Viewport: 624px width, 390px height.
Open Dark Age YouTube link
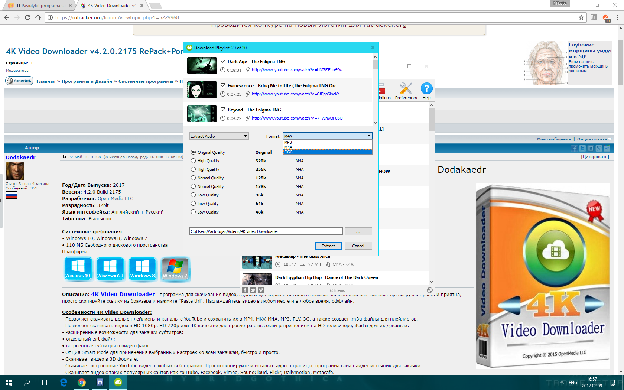point(297,70)
